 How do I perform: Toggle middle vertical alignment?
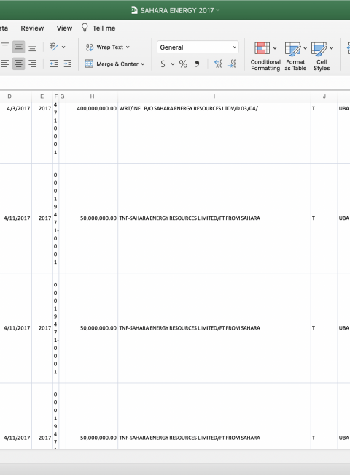tap(19, 47)
